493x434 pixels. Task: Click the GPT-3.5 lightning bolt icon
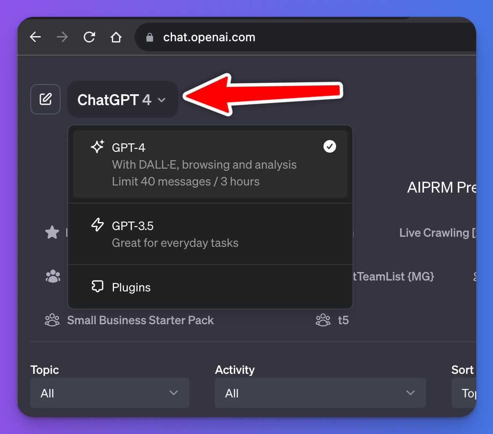coord(98,225)
